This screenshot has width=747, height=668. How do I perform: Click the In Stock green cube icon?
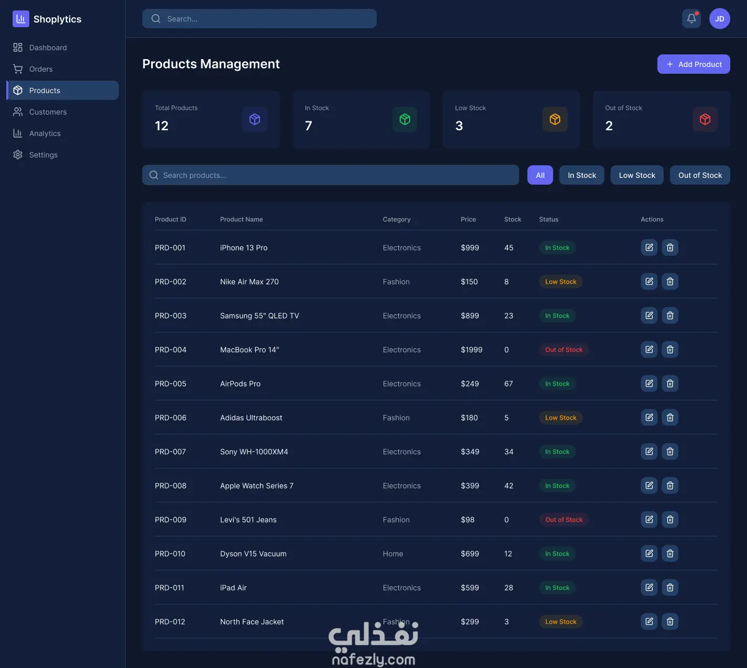click(405, 119)
